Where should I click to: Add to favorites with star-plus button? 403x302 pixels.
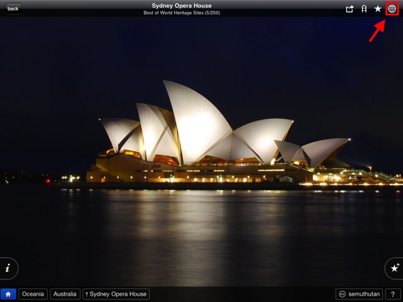(395, 269)
